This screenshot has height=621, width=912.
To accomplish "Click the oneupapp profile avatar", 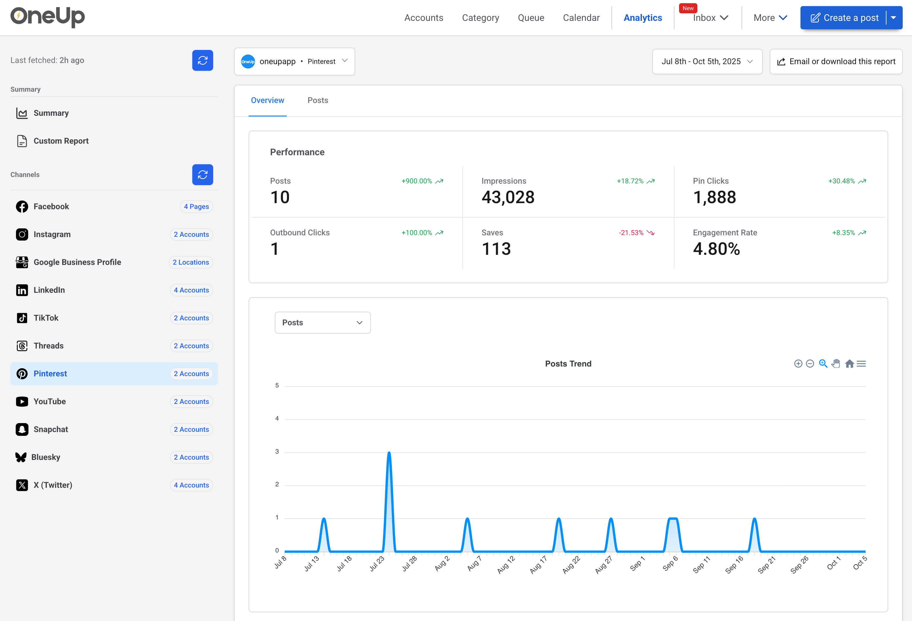I will pyautogui.click(x=248, y=61).
